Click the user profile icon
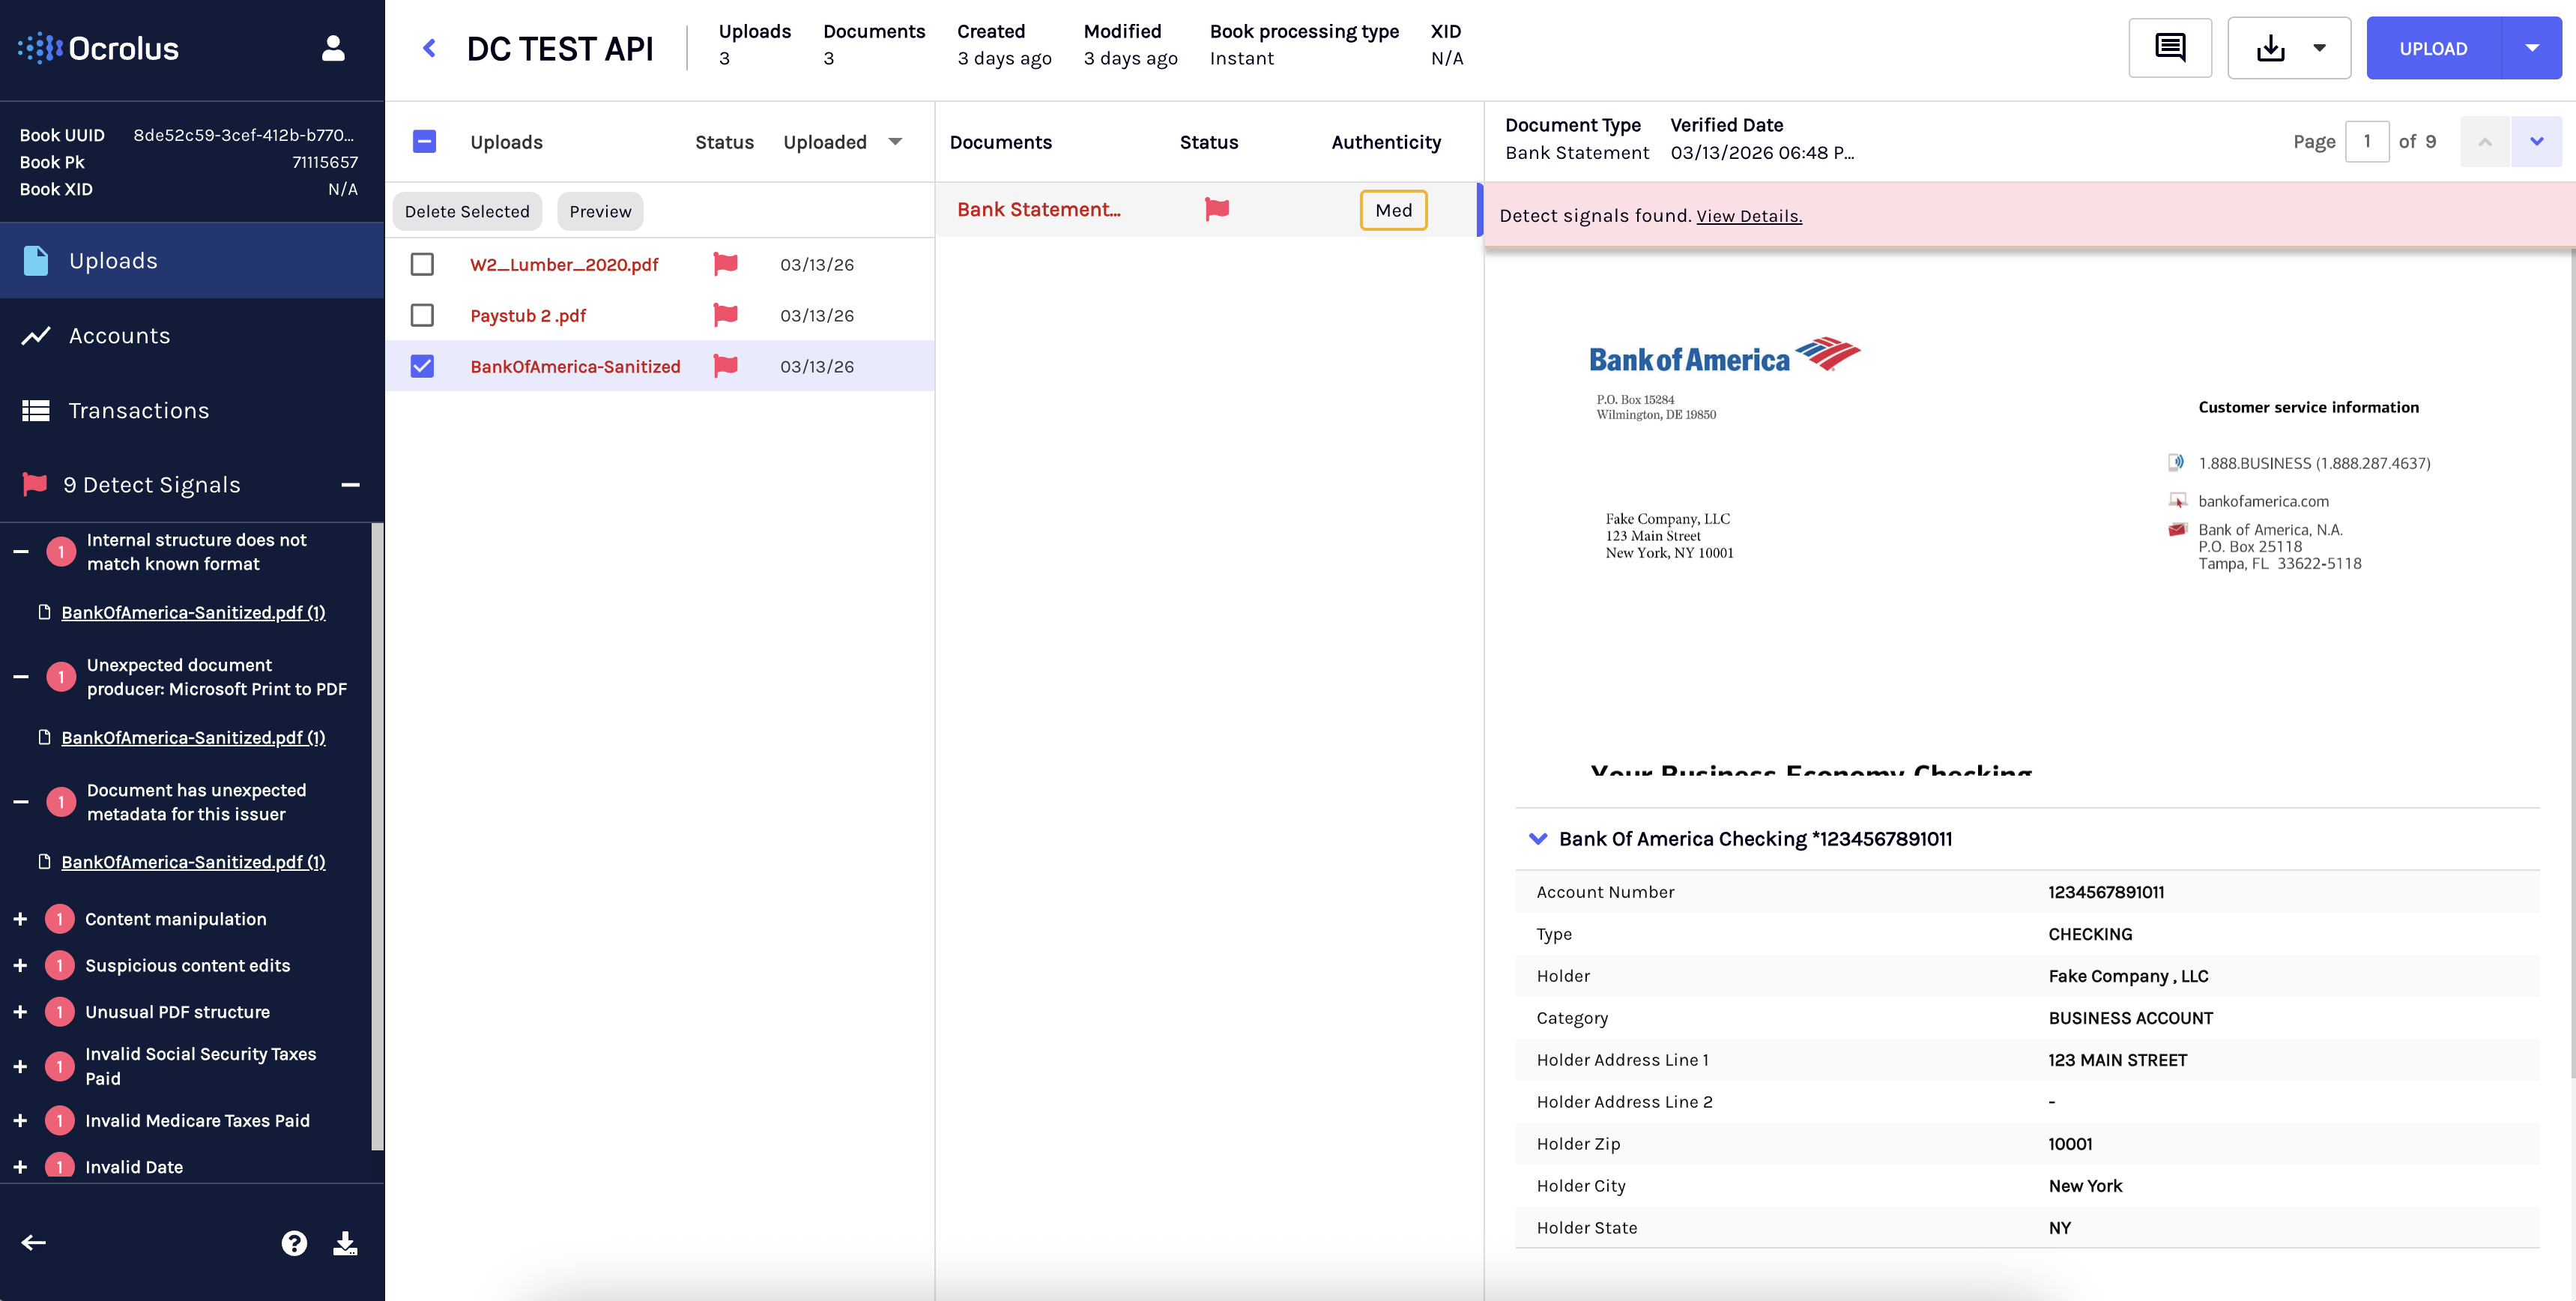The image size is (2576, 1301). click(x=333, y=48)
